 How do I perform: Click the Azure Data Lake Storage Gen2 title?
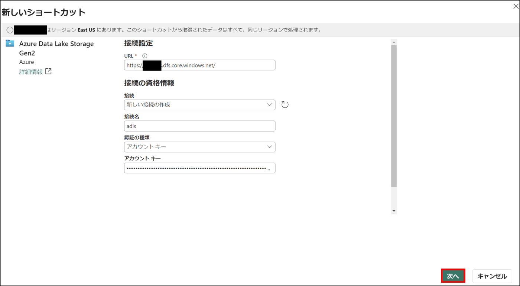click(56, 48)
